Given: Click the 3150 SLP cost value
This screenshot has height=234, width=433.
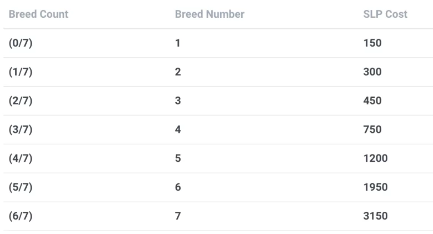Looking at the screenshot, I should tap(375, 216).
